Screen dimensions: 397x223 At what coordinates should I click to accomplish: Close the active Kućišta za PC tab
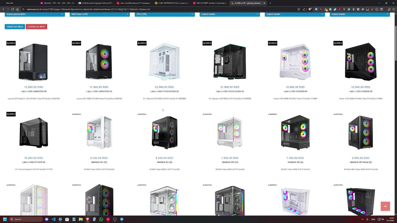click(264, 3)
